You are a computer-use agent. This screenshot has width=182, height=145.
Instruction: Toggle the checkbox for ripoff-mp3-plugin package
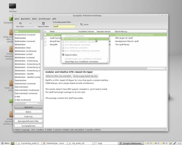click(x=45, y=38)
